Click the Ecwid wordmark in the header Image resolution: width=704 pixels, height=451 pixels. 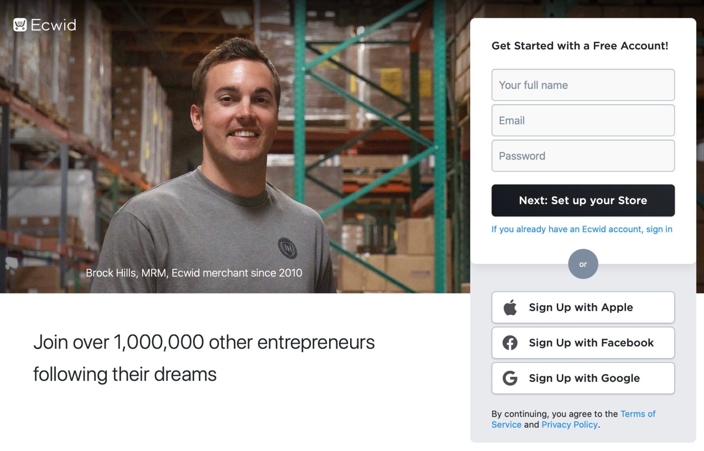coord(53,25)
